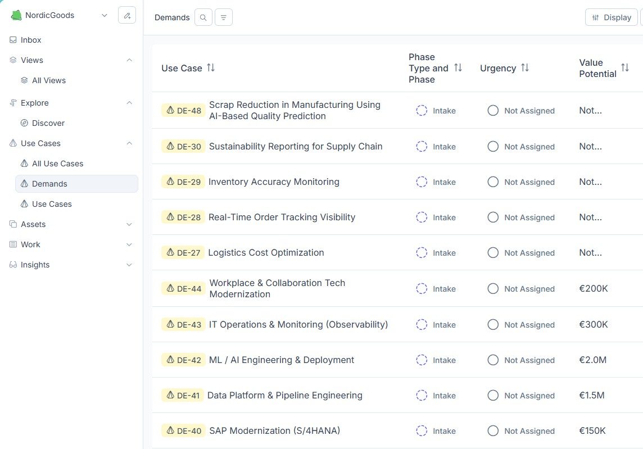This screenshot has height=449, width=643.
Task: Expand the Work section chevron
Action: tap(129, 244)
